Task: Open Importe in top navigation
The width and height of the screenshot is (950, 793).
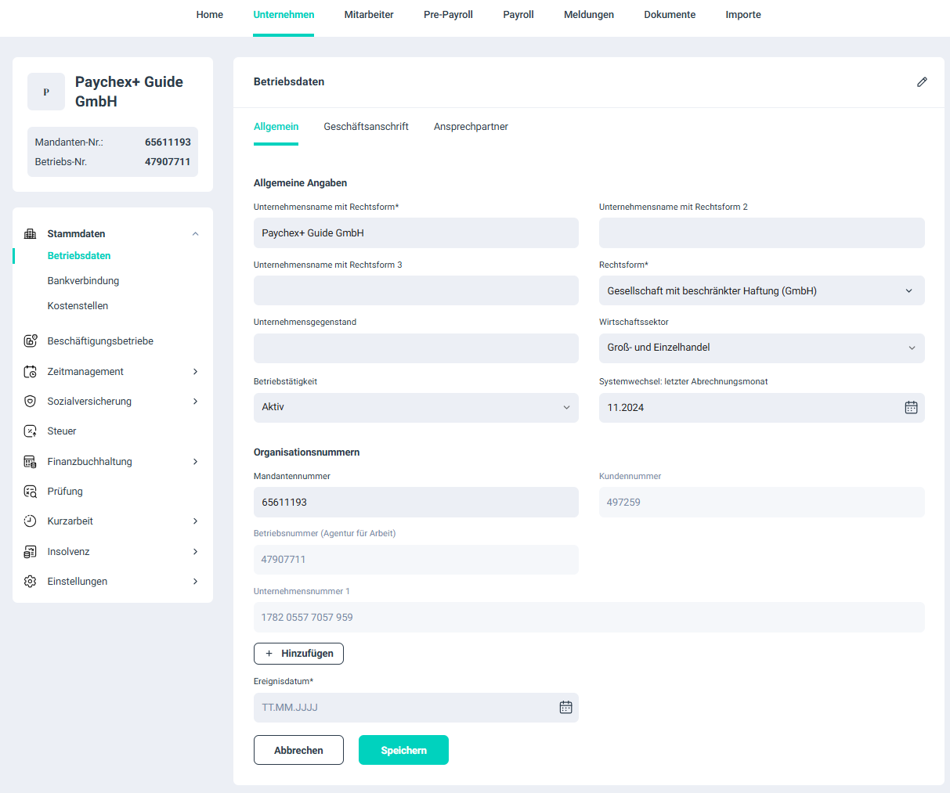Action: (743, 15)
